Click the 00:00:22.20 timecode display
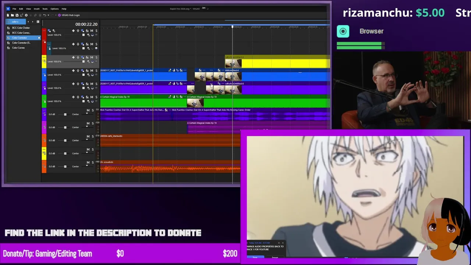 click(x=86, y=24)
